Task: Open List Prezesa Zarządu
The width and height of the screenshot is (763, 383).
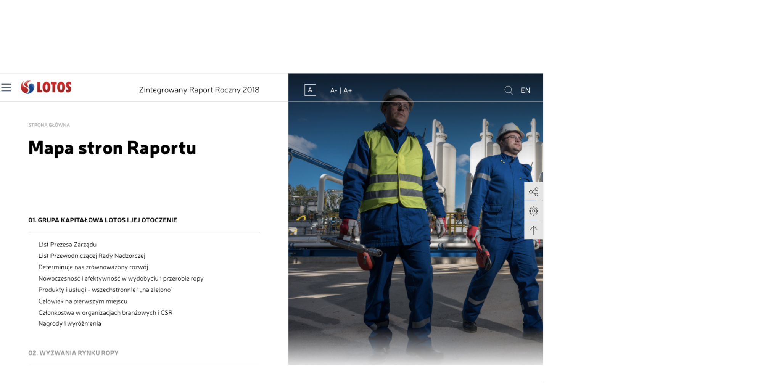Action: coord(68,245)
